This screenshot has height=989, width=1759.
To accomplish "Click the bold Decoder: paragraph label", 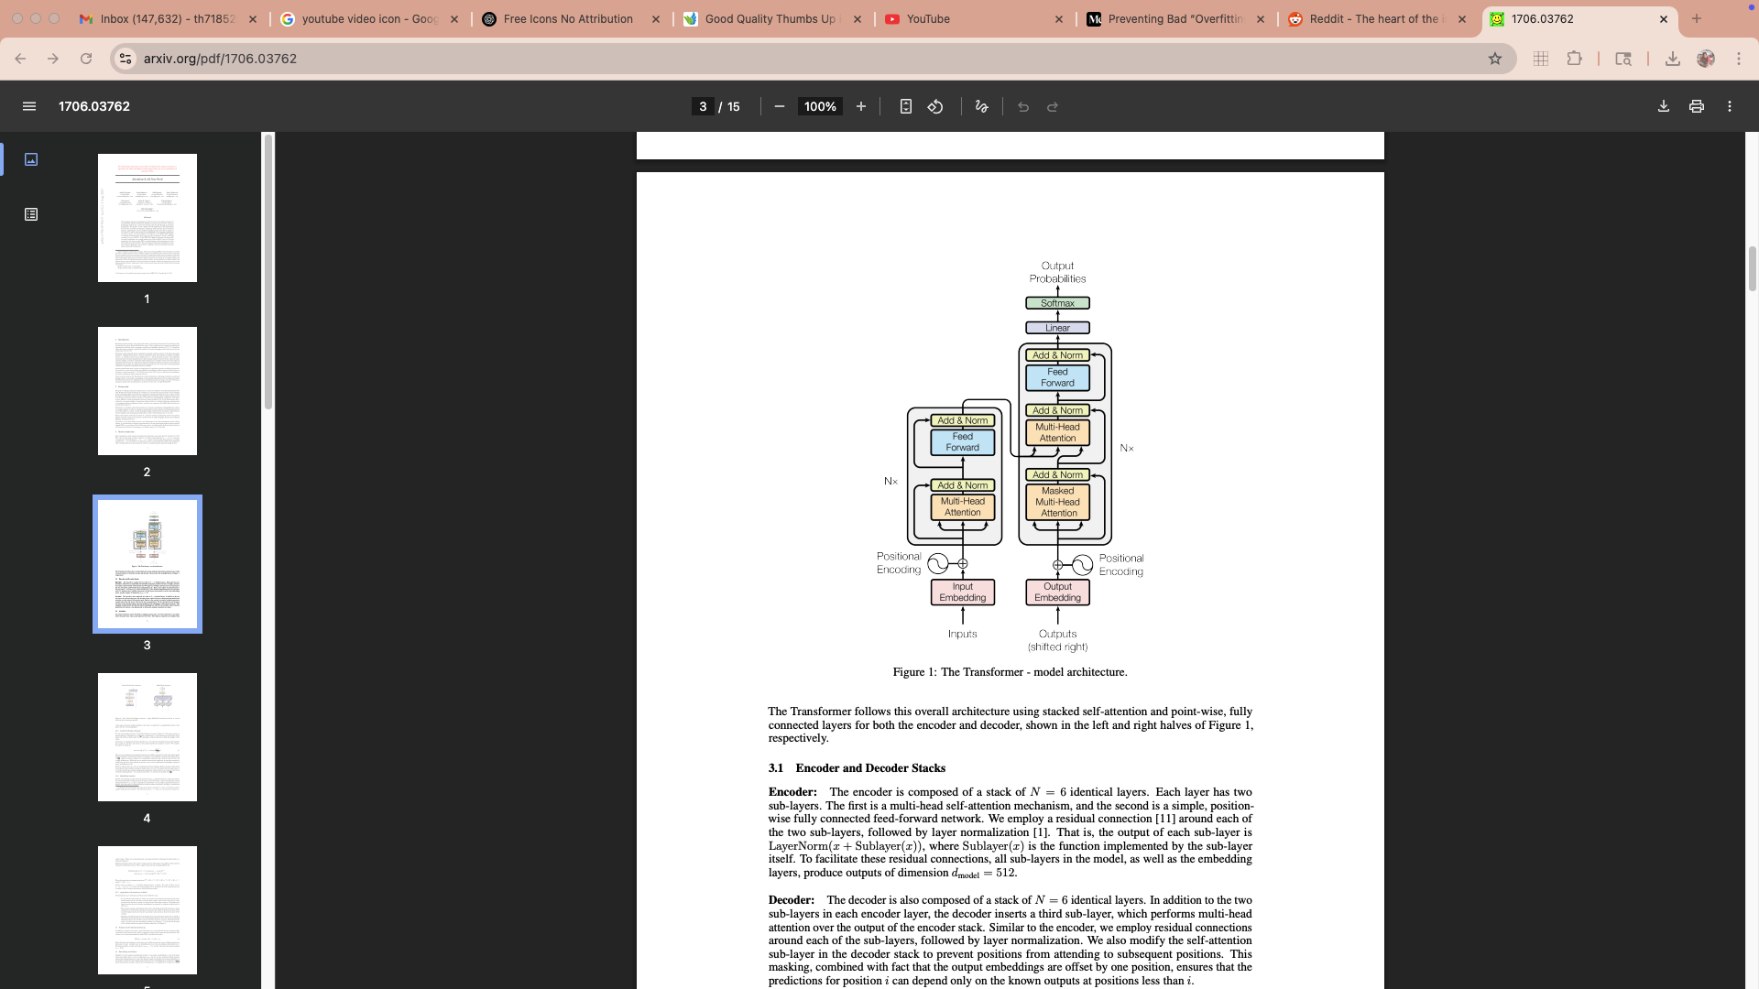I will pos(791,900).
